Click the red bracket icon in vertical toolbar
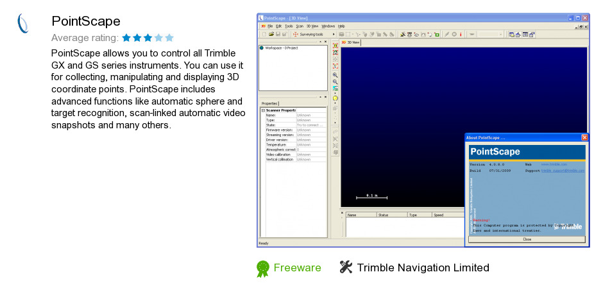The image size is (603, 297). 335,66
